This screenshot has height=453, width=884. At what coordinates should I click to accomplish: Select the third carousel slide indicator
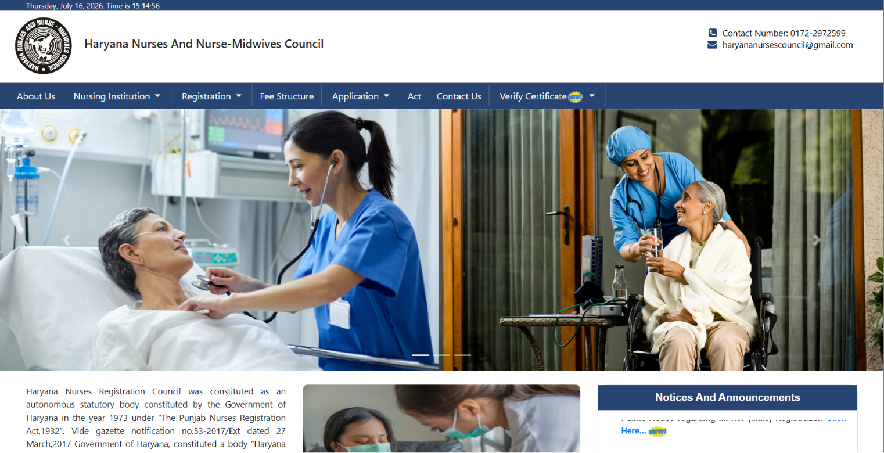click(x=462, y=354)
